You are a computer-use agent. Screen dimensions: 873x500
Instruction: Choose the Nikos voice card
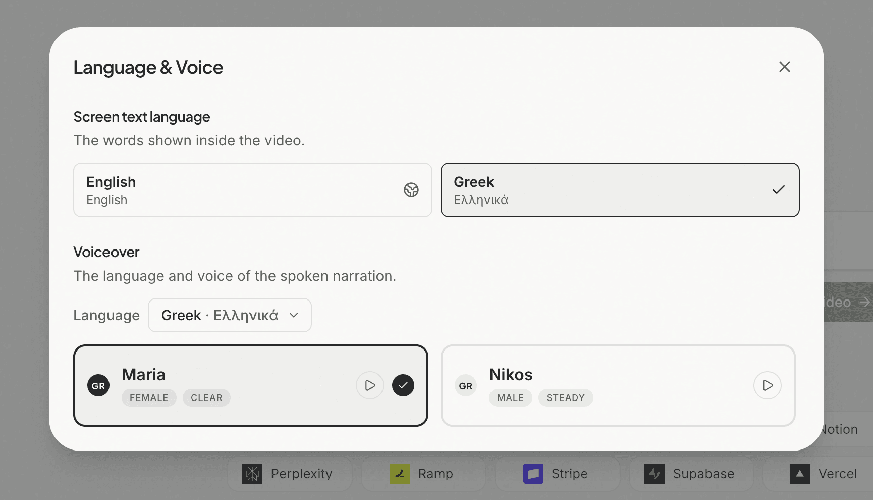618,386
